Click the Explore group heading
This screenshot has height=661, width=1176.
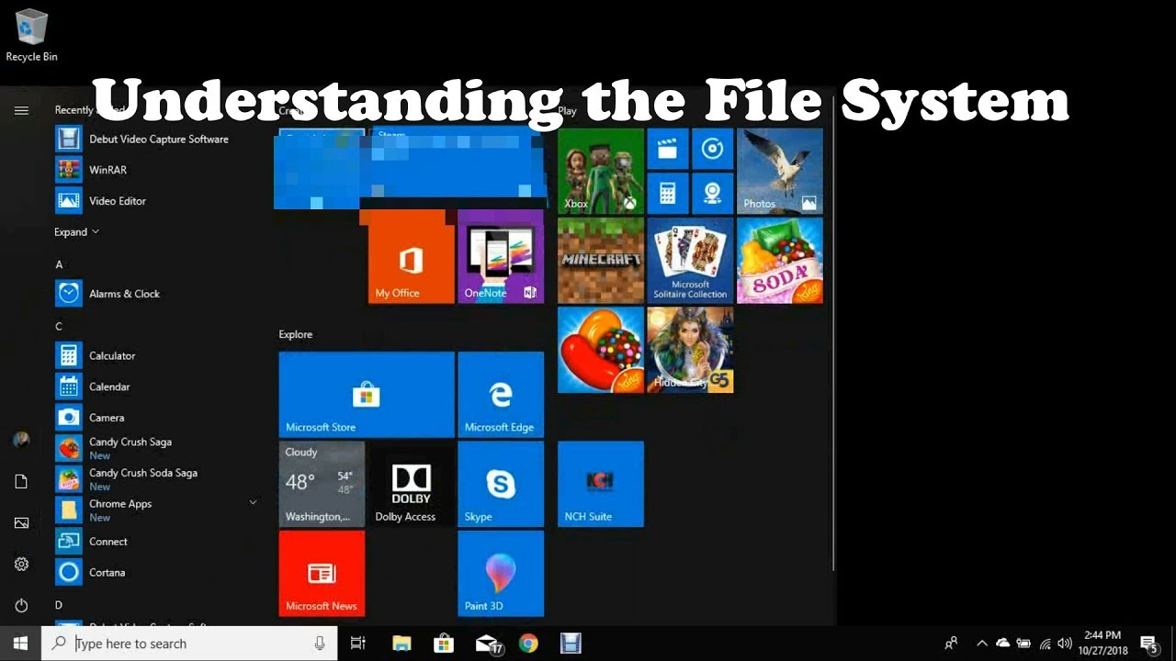pyautogui.click(x=296, y=334)
